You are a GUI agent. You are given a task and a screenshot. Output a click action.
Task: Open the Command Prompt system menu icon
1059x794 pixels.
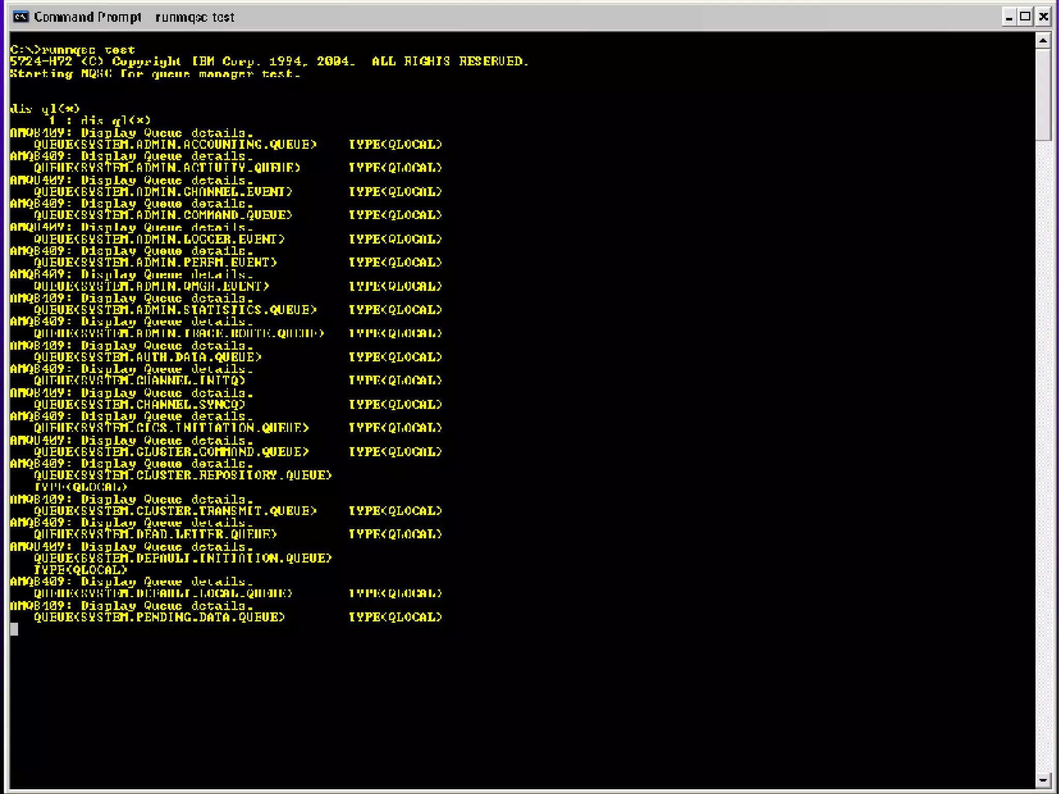pos(21,17)
